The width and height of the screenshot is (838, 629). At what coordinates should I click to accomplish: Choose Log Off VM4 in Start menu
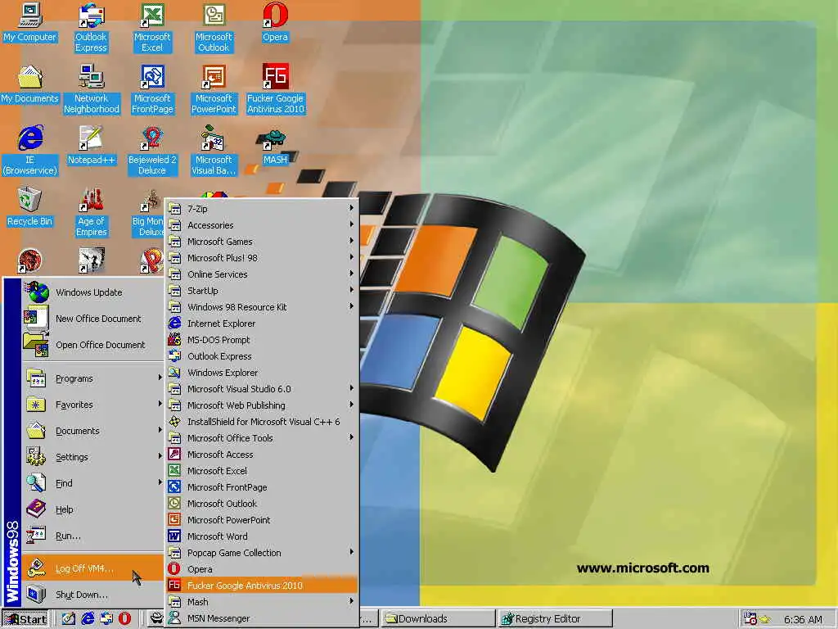point(93,568)
